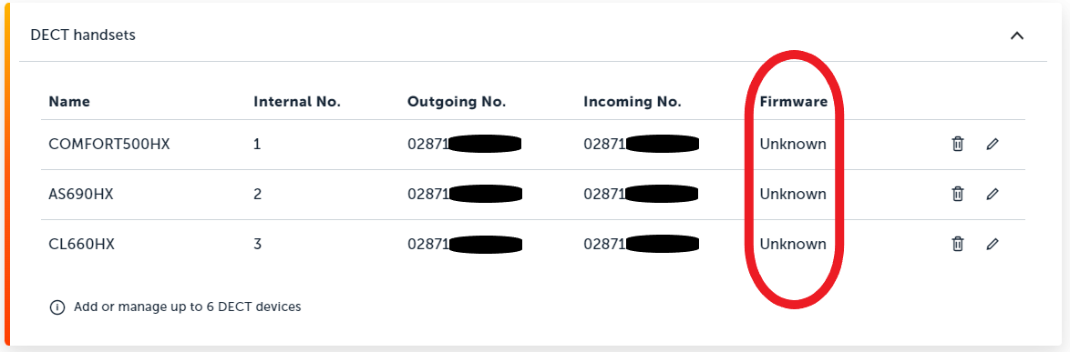Click the Internal No. column header
The width and height of the screenshot is (1070, 352).
(297, 102)
